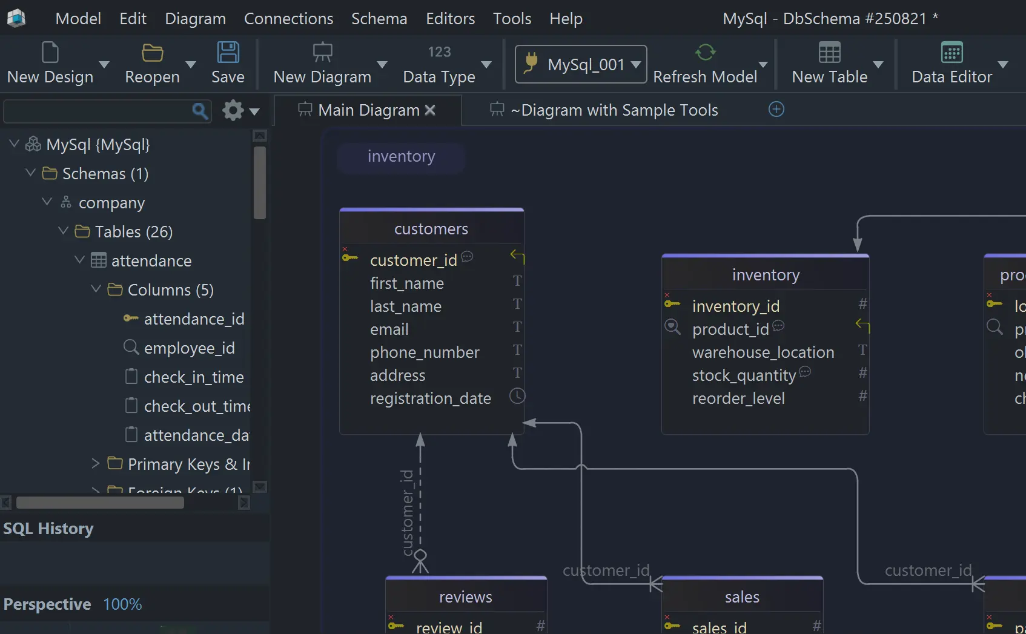Click the inventory layout group label
This screenshot has height=634, width=1026.
(401, 156)
